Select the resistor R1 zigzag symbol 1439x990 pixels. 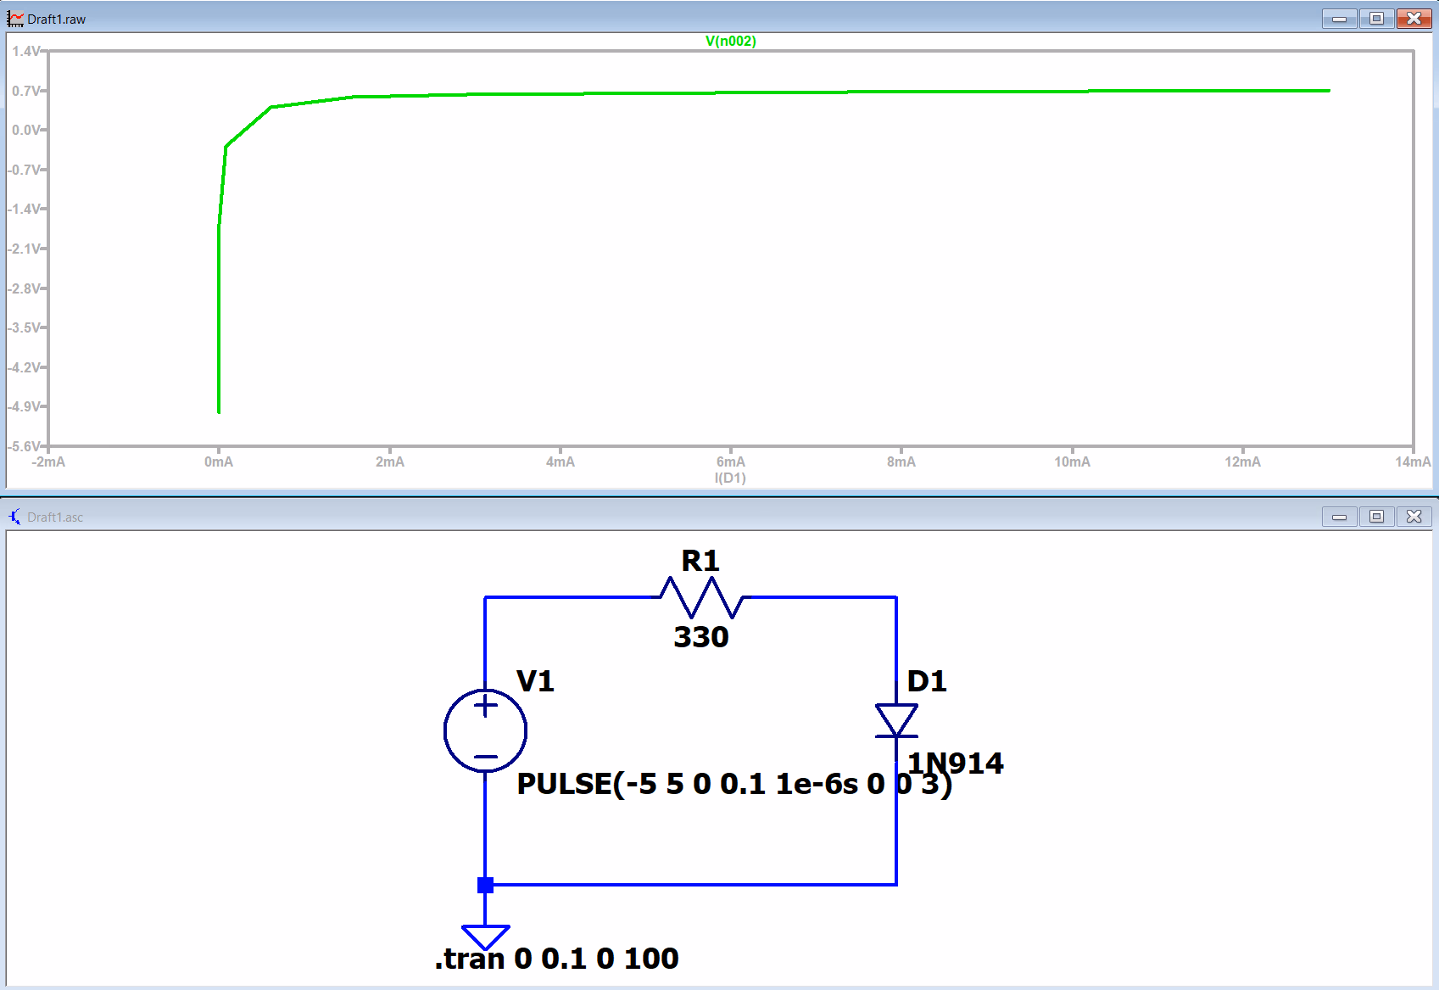tap(701, 597)
